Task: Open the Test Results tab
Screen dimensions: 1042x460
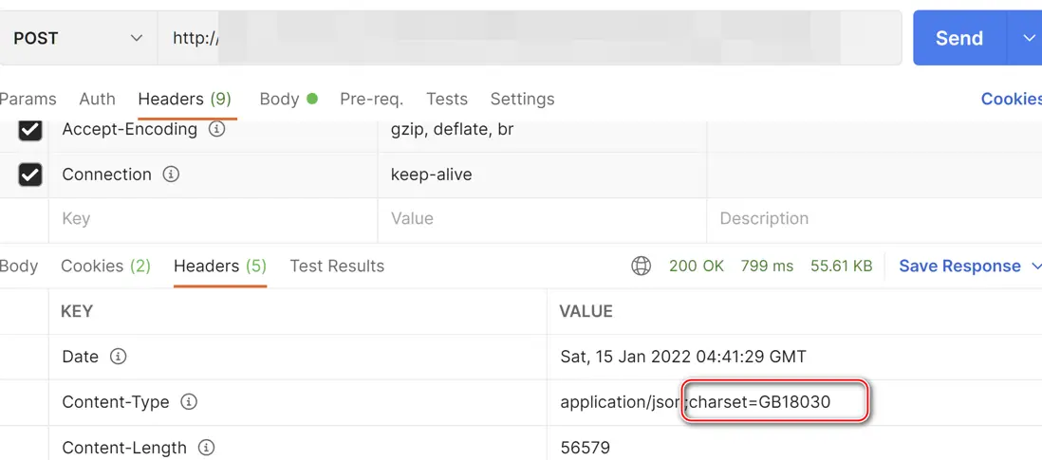Action: coord(337,267)
